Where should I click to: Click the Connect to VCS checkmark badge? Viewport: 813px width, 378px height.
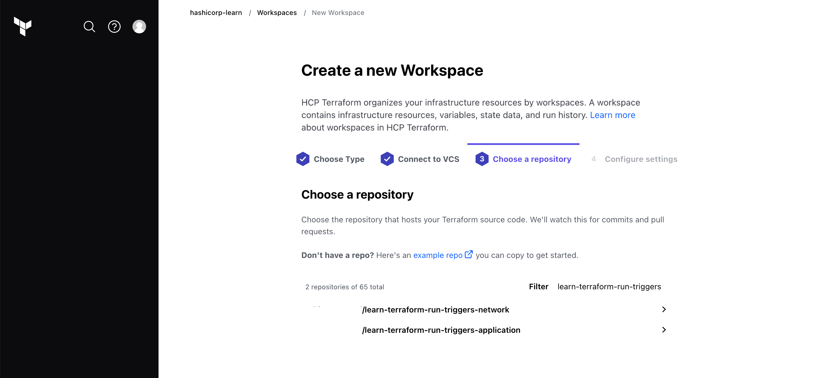[387, 159]
